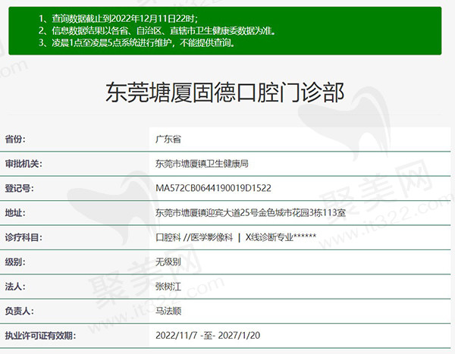Click the 级别 label
This screenshot has width=455, height=354.
click(15, 262)
